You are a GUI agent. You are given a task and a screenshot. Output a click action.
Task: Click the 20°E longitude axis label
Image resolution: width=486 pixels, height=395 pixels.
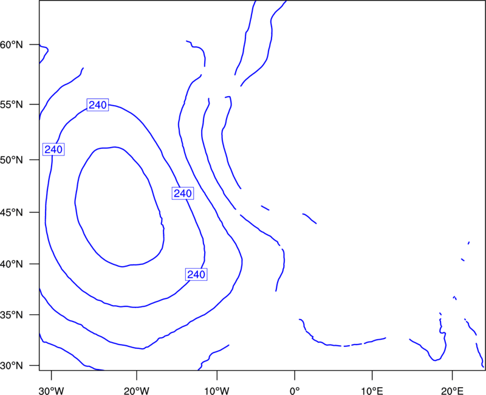click(x=452, y=391)
